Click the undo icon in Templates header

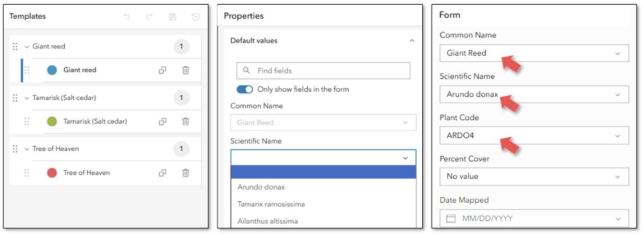[126, 17]
